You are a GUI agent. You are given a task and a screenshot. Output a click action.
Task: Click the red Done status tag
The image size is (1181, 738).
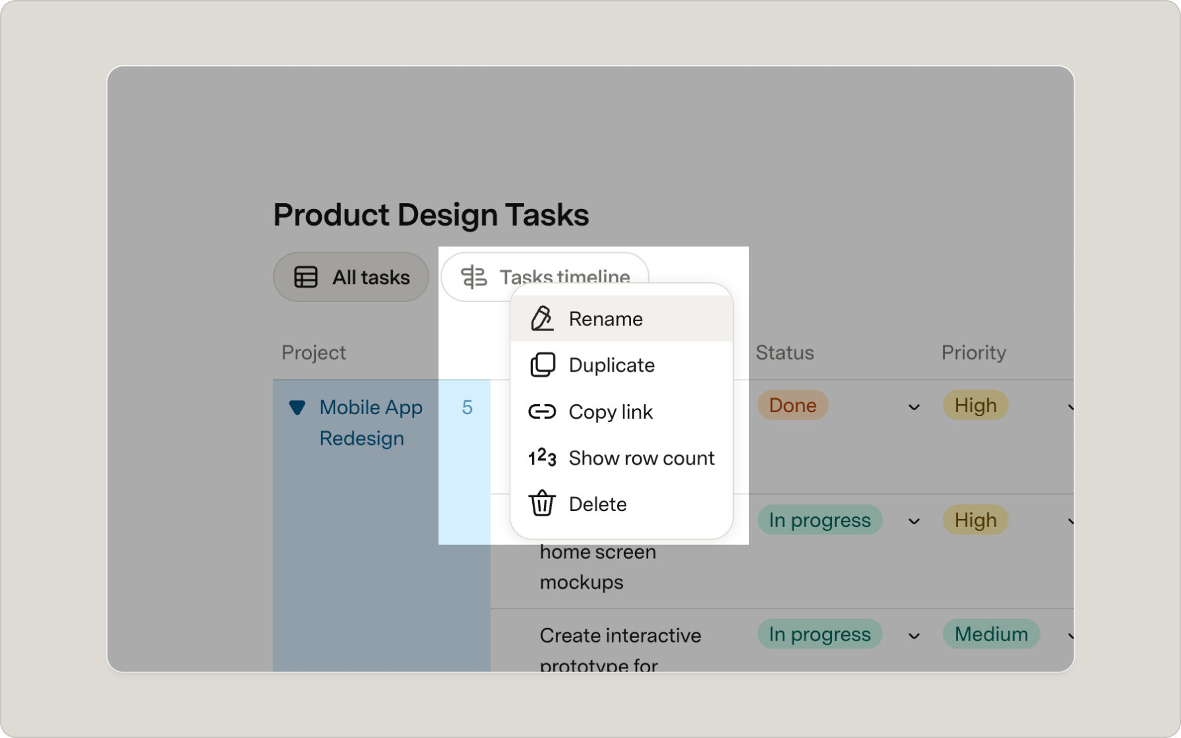click(x=793, y=406)
